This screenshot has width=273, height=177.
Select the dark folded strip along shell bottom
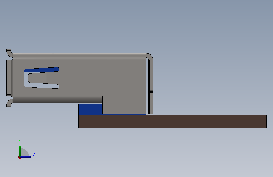point(58,100)
